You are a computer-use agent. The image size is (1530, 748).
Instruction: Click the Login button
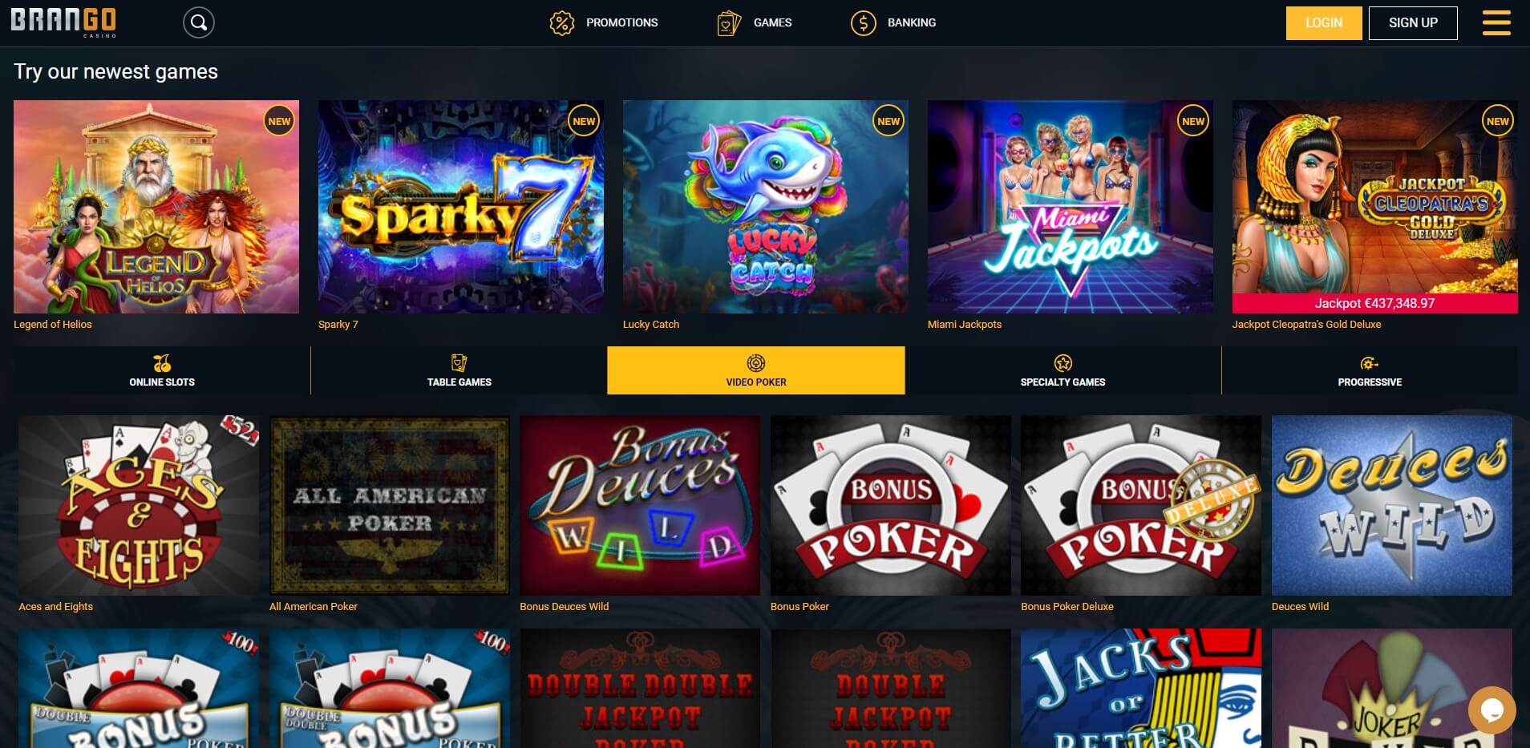click(x=1324, y=23)
